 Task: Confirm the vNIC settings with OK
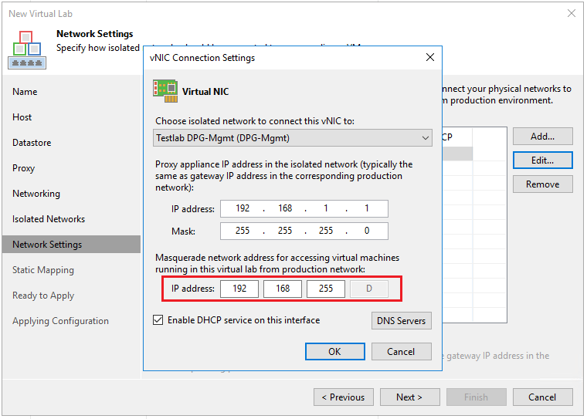coord(334,351)
